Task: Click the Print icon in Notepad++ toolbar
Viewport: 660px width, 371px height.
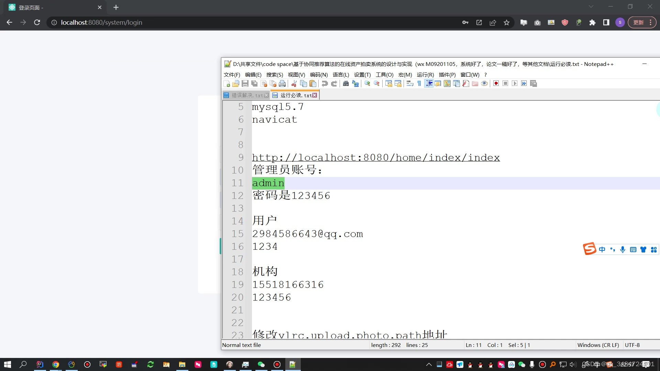Action: [x=282, y=83]
